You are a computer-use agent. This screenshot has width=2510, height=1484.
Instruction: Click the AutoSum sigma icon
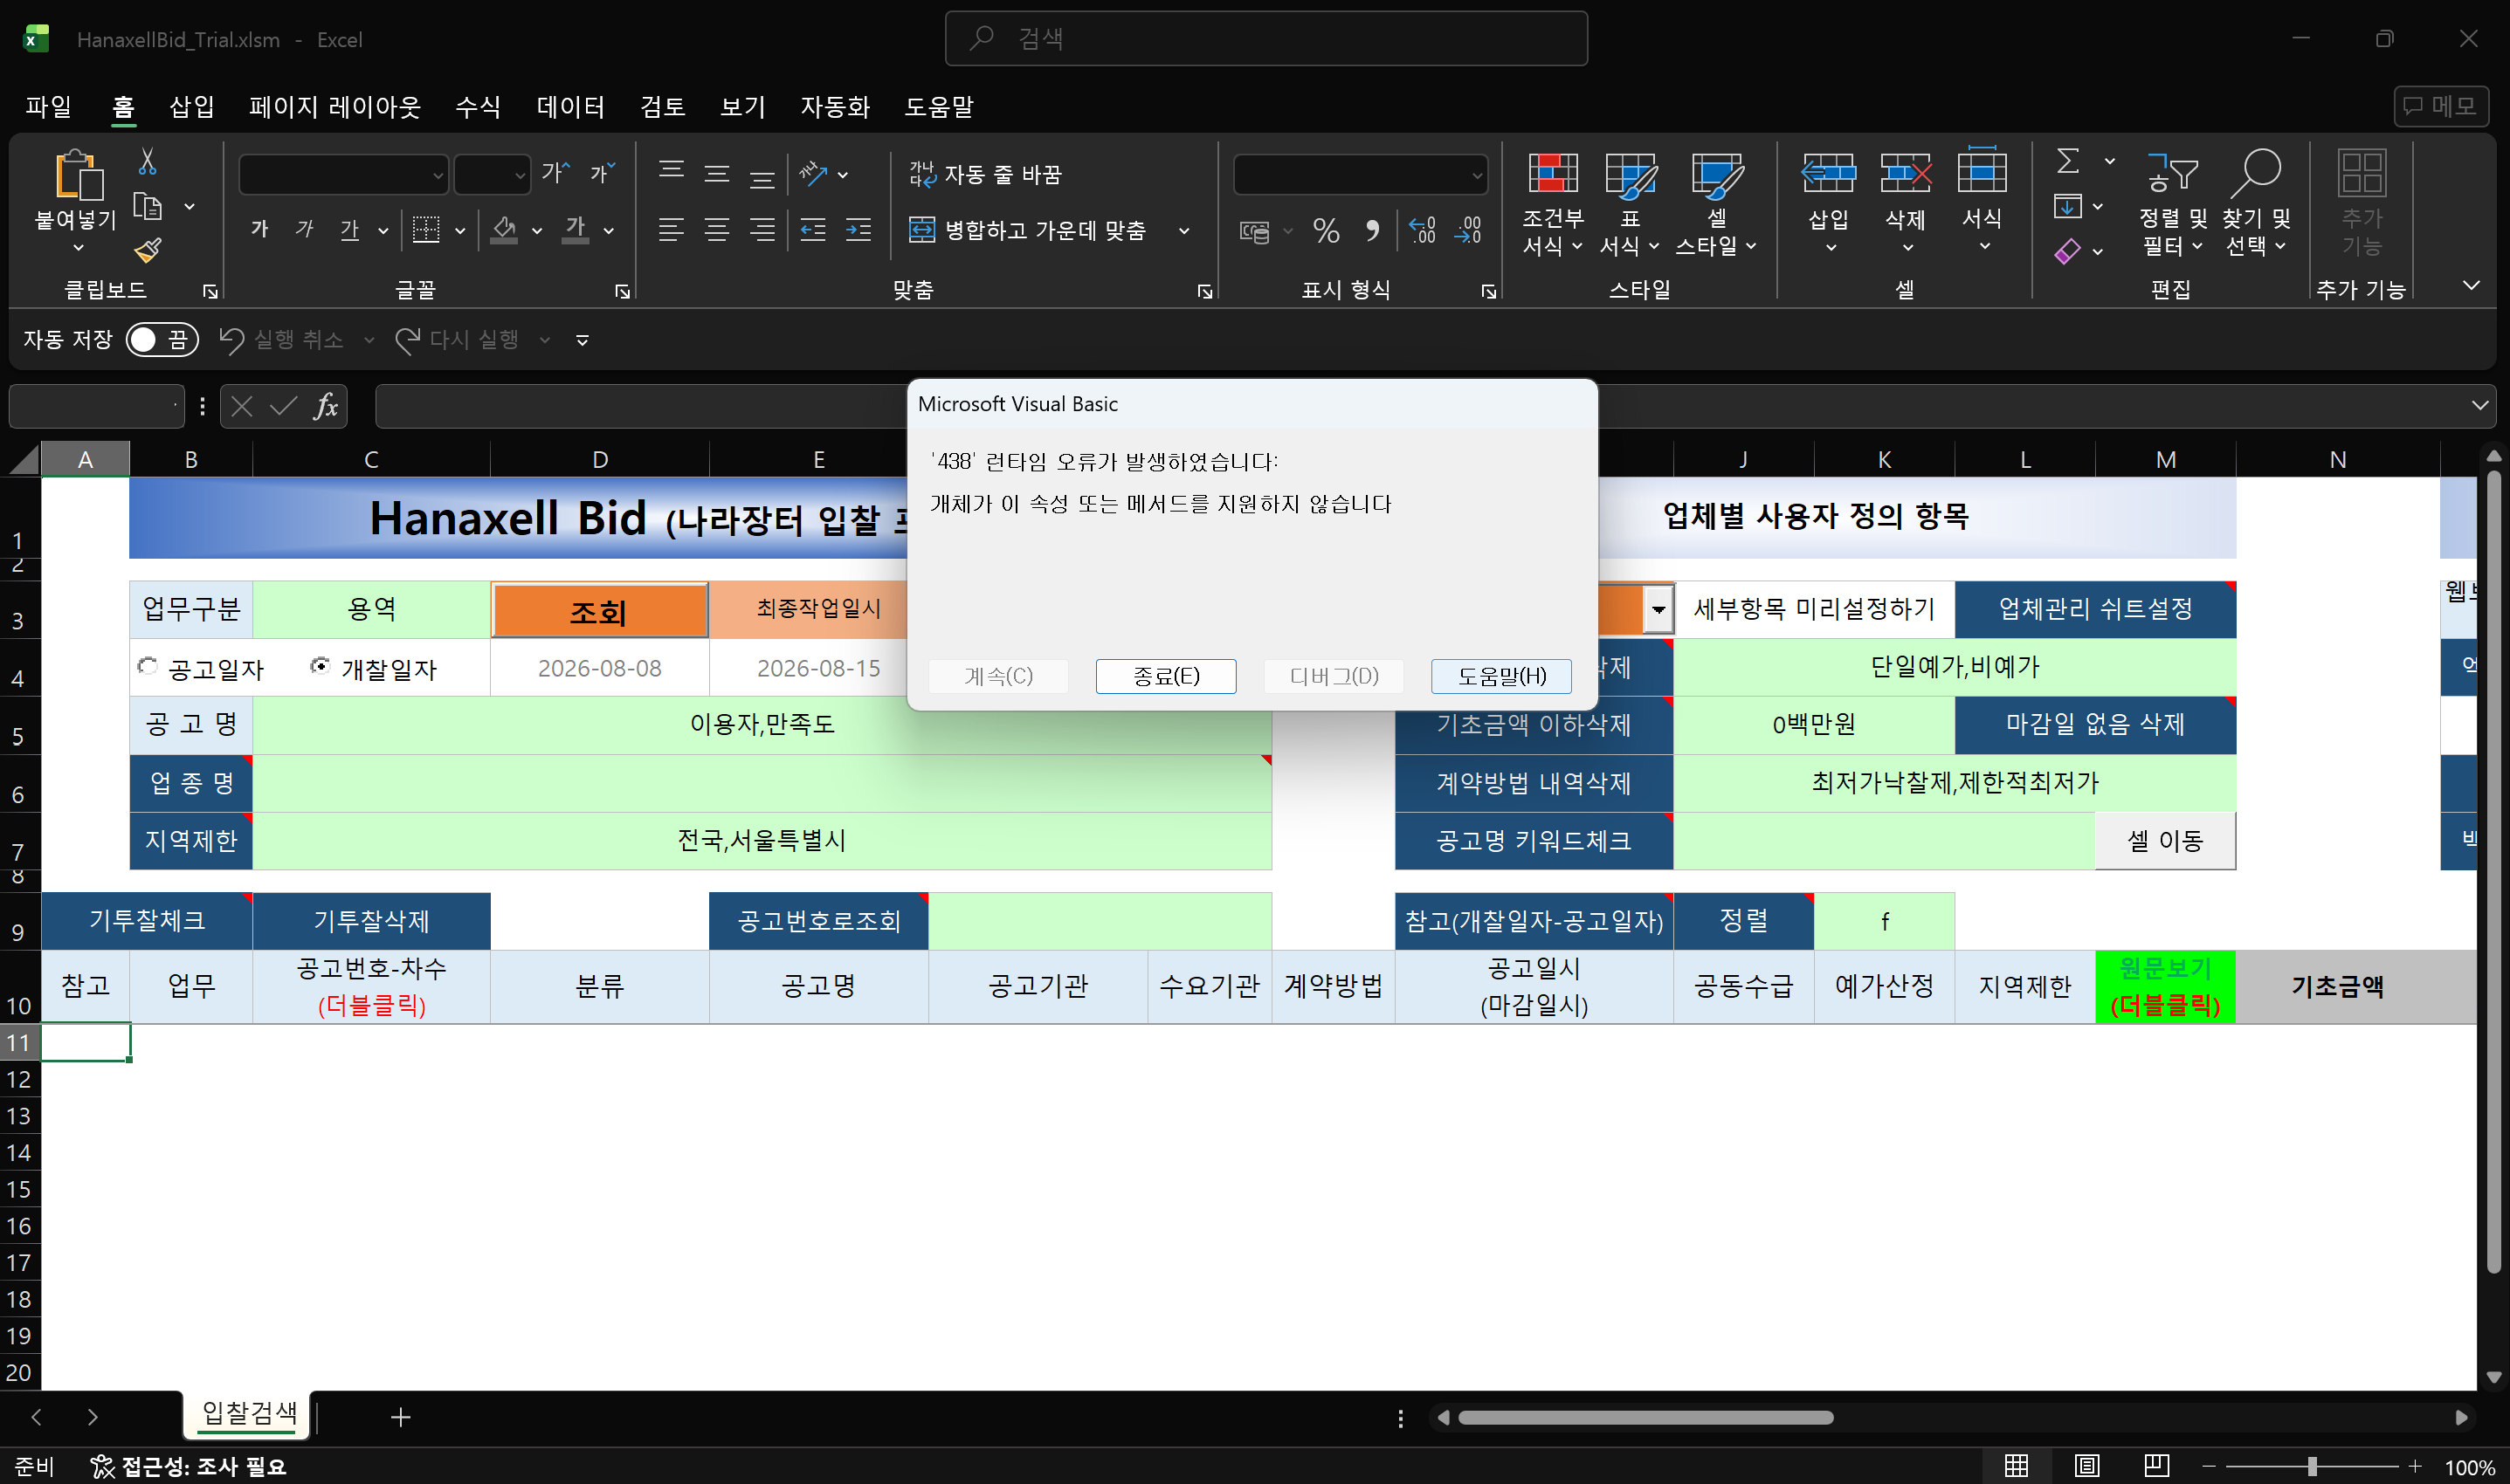point(2068,161)
